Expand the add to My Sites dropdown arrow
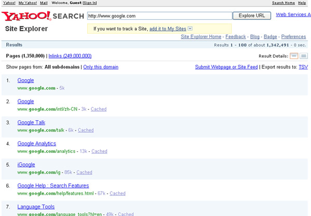Viewport: 311px width, 216px height. (190, 28)
